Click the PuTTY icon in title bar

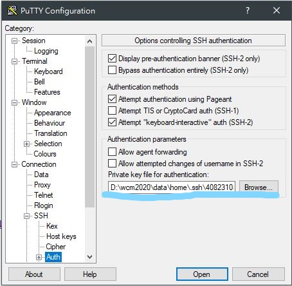[12, 10]
